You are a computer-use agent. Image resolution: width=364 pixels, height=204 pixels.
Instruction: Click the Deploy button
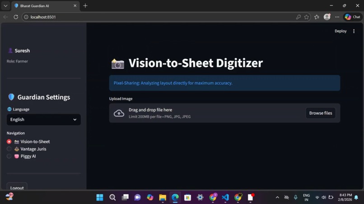pyautogui.click(x=341, y=31)
